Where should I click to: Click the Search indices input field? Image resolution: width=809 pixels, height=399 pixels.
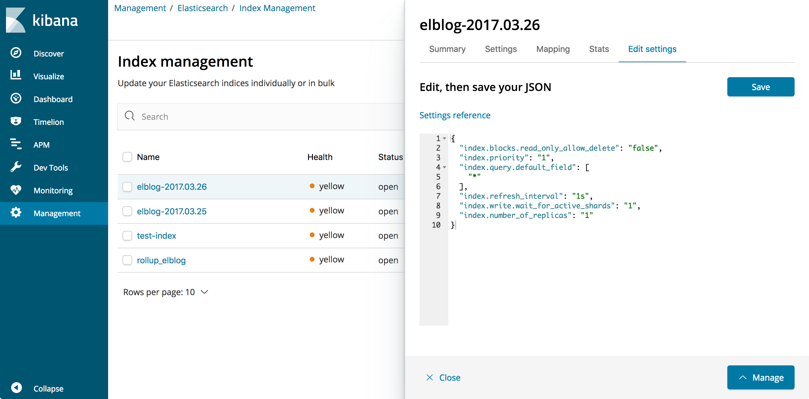click(x=261, y=116)
